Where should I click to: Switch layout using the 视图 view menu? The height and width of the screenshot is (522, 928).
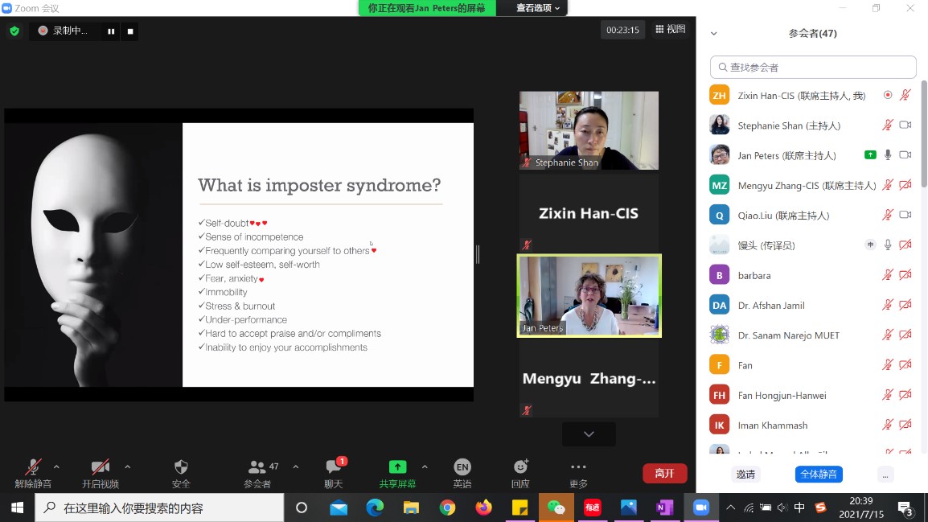[671, 30]
